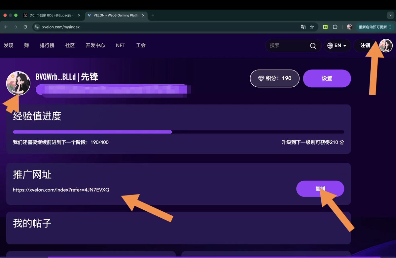Click the 我的帖子 heading
396x258 pixels.
[32, 223]
